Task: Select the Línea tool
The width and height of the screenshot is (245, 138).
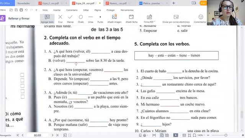Action: click(90, 19)
